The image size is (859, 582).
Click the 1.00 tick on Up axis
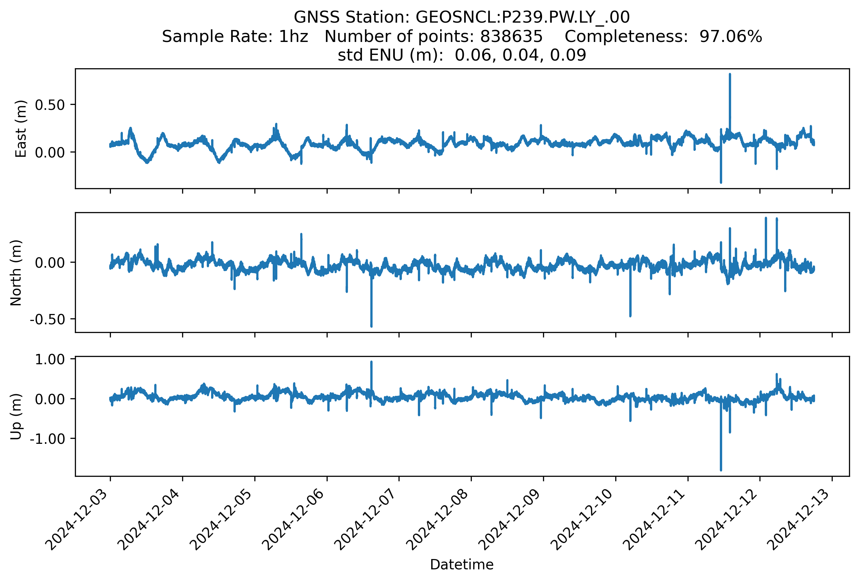click(50, 360)
